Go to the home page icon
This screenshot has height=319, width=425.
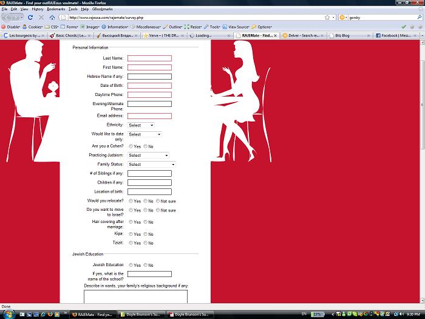coord(52,18)
